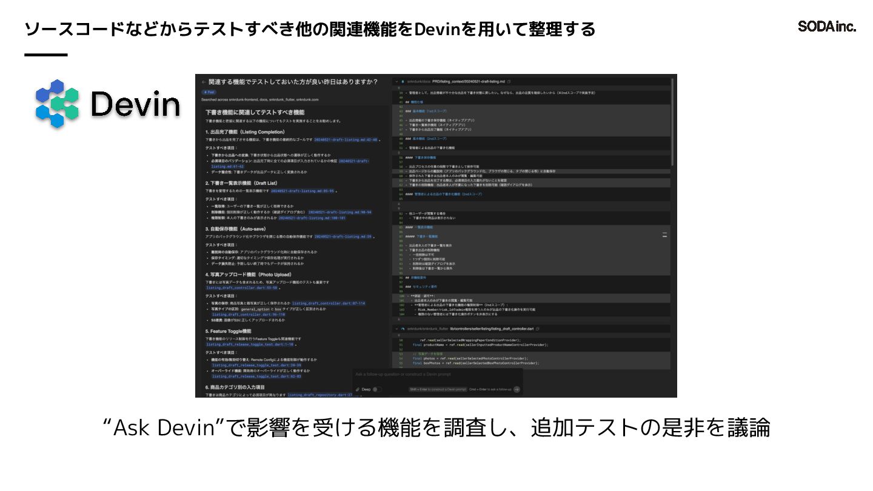The image size is (873, 491).
Task: Collapse the 20240521-draft-listing.md file panel chevron
Action: (x=396, y=81)
